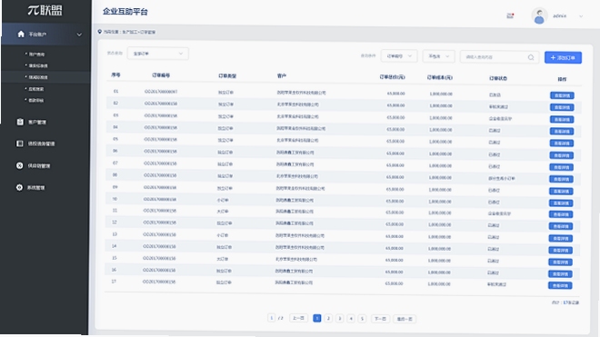Click the order number column header
Viewport: 600px width, 337px height.
(161, 75)
